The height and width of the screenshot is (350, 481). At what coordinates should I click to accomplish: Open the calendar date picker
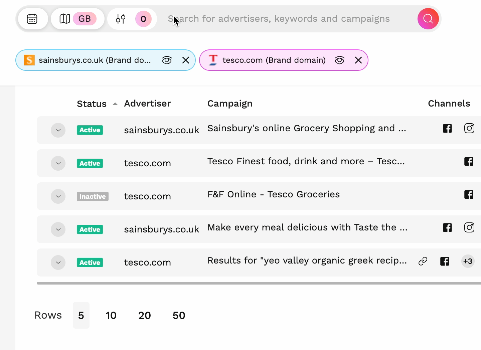tap(32, 19)
